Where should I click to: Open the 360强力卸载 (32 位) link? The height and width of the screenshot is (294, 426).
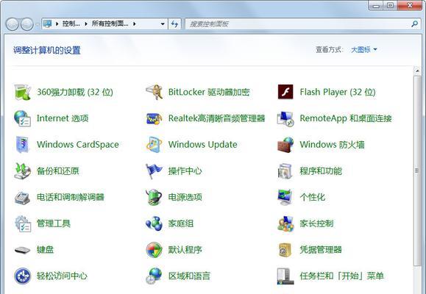[x=75, y=92]
